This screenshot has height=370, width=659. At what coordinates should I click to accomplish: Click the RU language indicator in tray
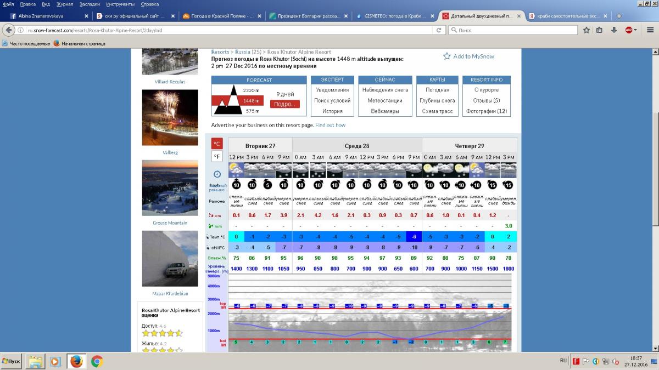pyautogui.click(x=563, y=360)
